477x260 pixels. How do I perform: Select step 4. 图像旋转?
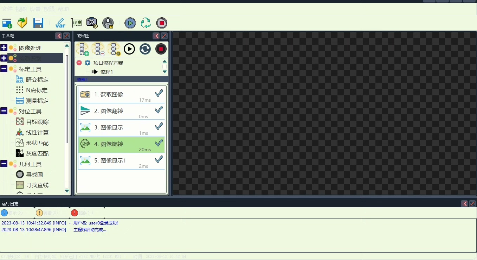point(121,145)
